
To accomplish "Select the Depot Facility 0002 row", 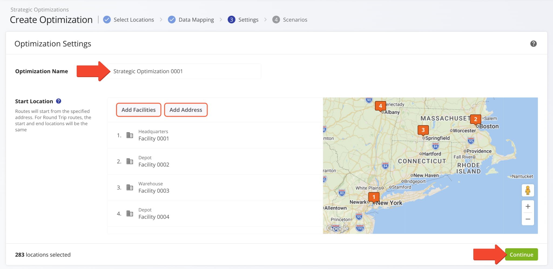I will 215,161.
